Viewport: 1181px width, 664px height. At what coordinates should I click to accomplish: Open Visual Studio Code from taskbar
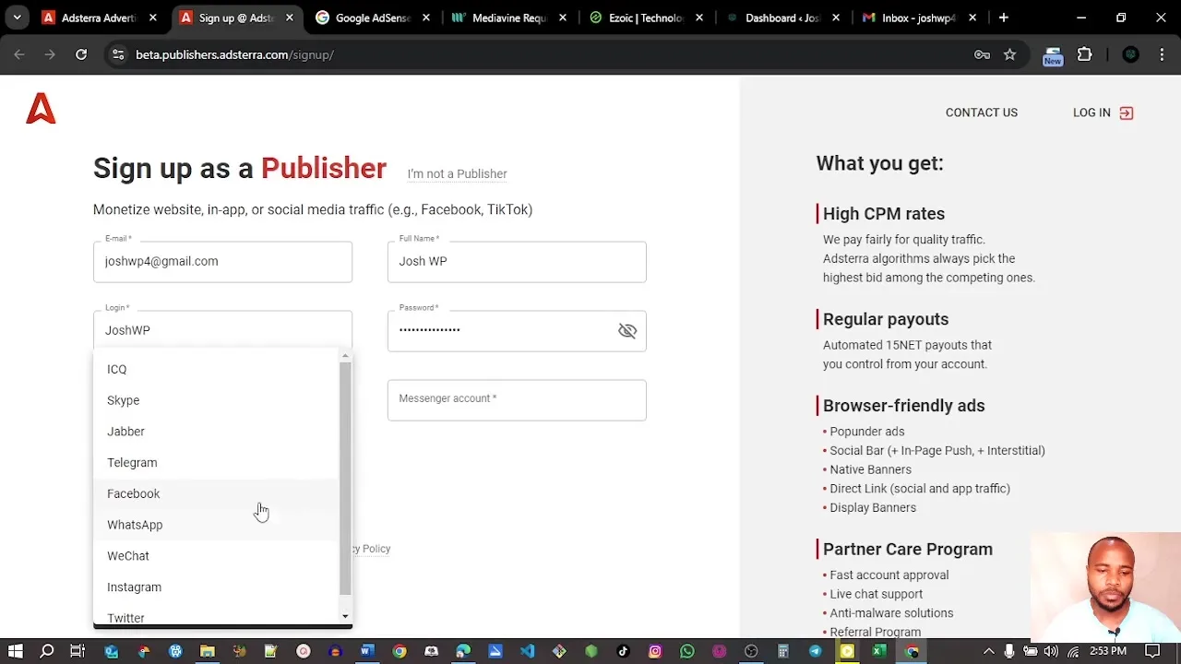click(527, 652)
